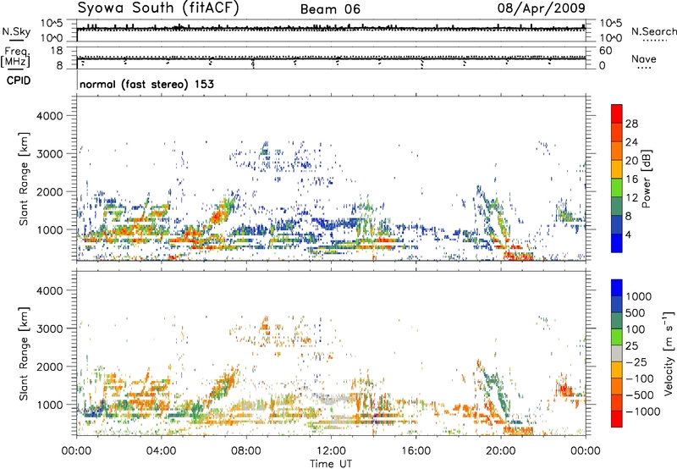Click the '18' frequency axis tick
This screenshot has height=469, width=677.
pos(57,51)
